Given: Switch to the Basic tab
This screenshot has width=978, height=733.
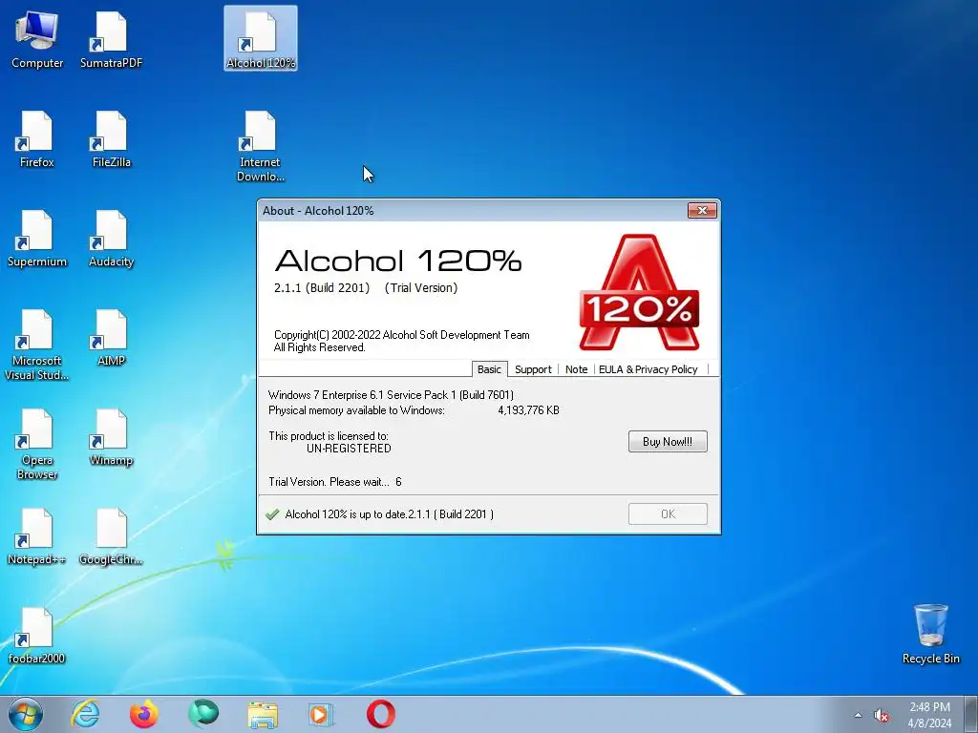Looking at the screenshot, I should tap(490, 369).
